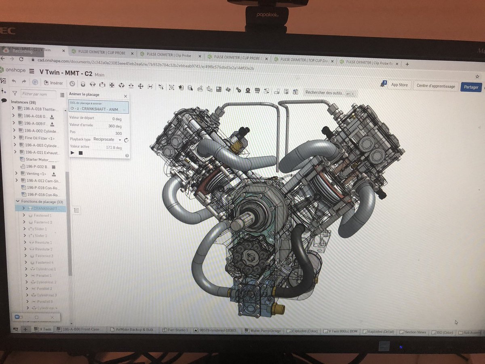Open the Section Views tab

point(412,332)
